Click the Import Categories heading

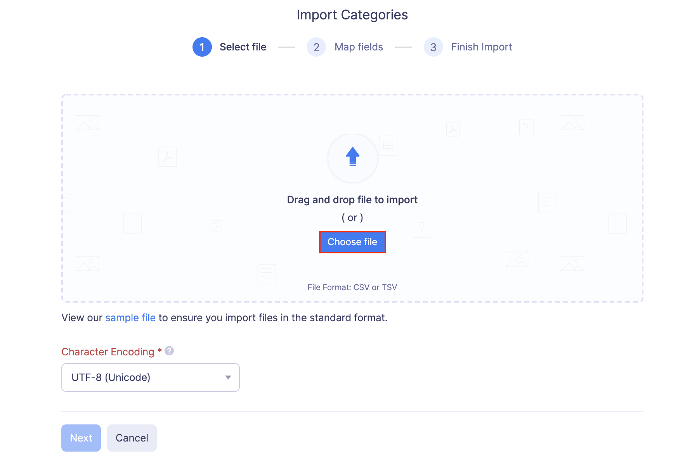click(352, 15)
